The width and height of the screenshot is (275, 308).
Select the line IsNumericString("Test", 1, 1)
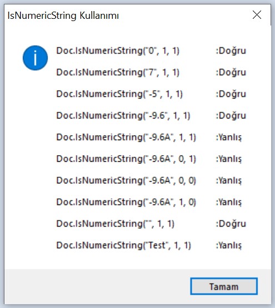tap(124, 245)
